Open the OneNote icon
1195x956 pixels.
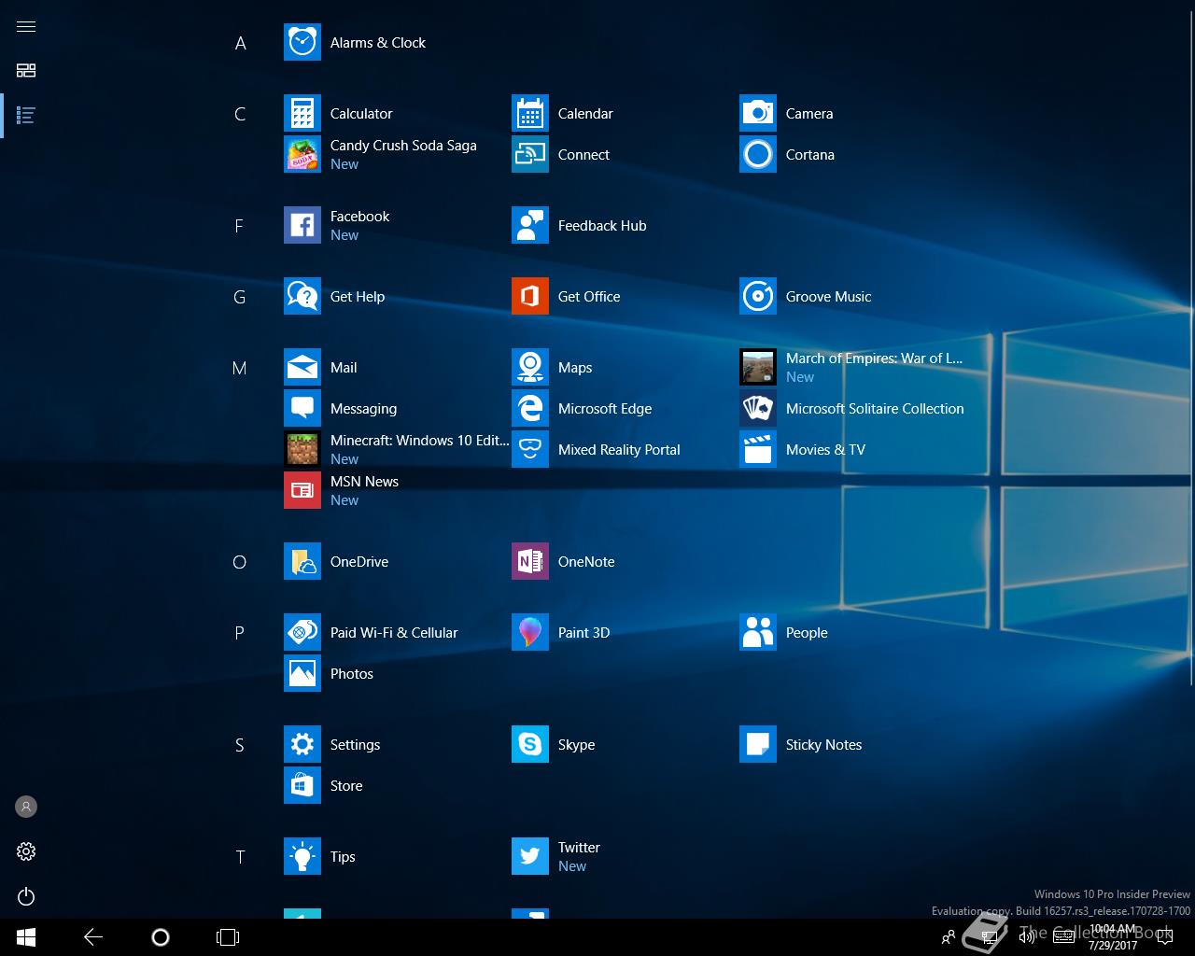point(530,562)
